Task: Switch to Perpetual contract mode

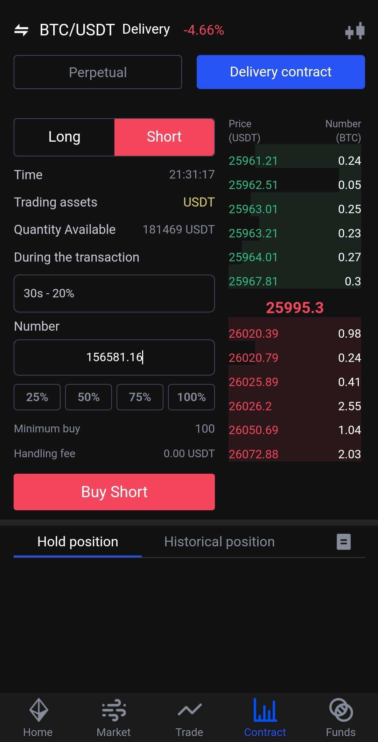Action: click(98, 72)
